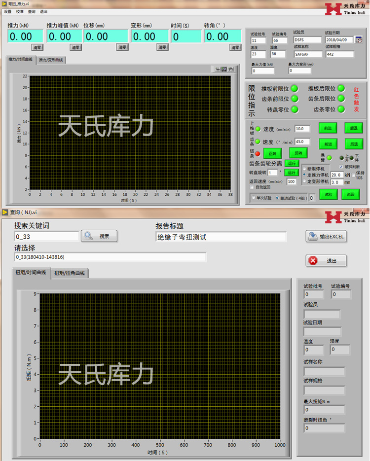Viewport: 370px width, 461px height.
Task: Check the 自动返回 checkbox
Action: (252, 187)
